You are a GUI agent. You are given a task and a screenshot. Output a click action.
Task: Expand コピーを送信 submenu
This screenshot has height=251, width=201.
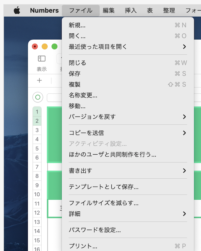pyautogui.click(x=128, y=133)
